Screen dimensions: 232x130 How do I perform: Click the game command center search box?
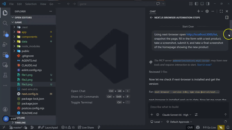[x=116, y=4]
